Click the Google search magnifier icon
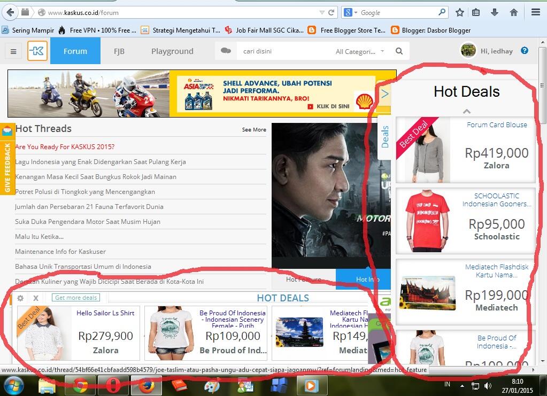The image size is (547, 396). (442, 12)
